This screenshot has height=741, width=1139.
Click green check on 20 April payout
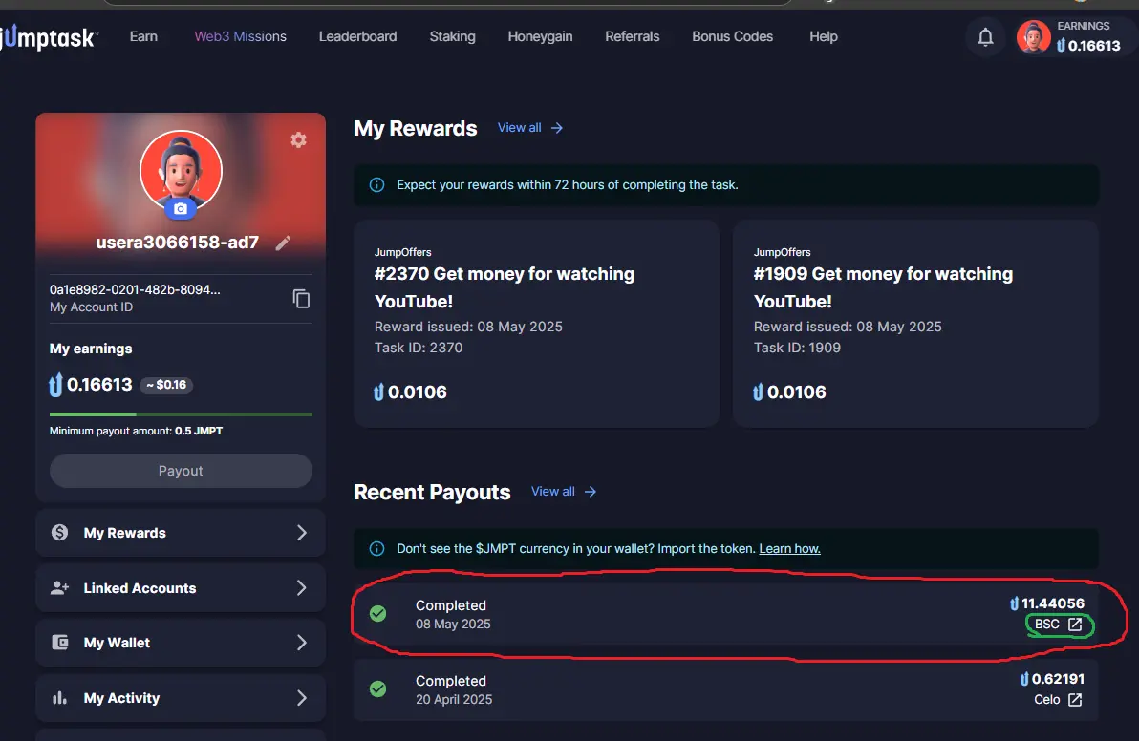[377, 688]
